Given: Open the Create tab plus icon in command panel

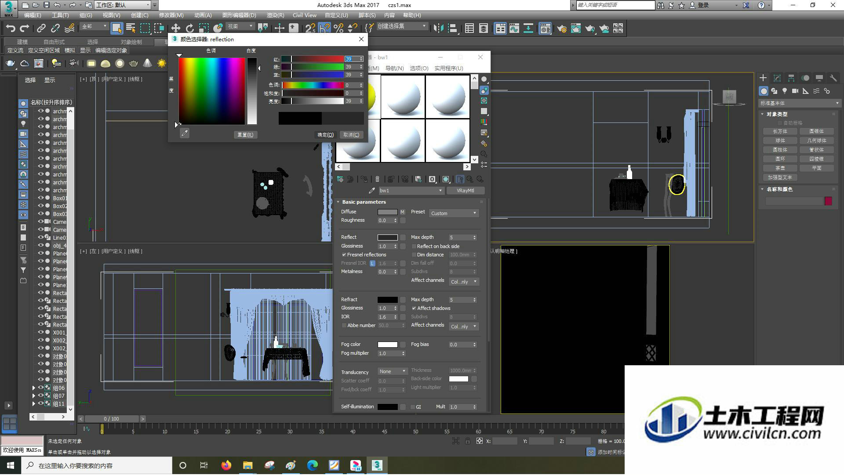Looking at the screenshot, I should pyautogui.click(x=763, y=78).
